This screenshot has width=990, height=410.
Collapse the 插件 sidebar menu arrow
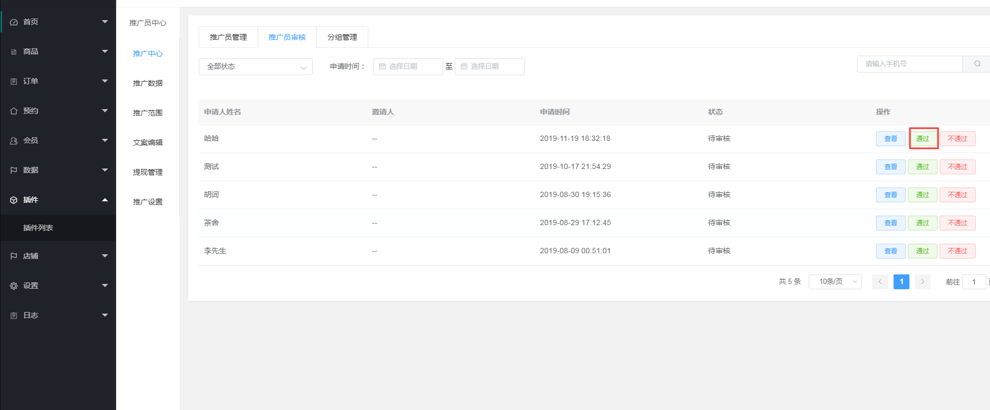105,200
